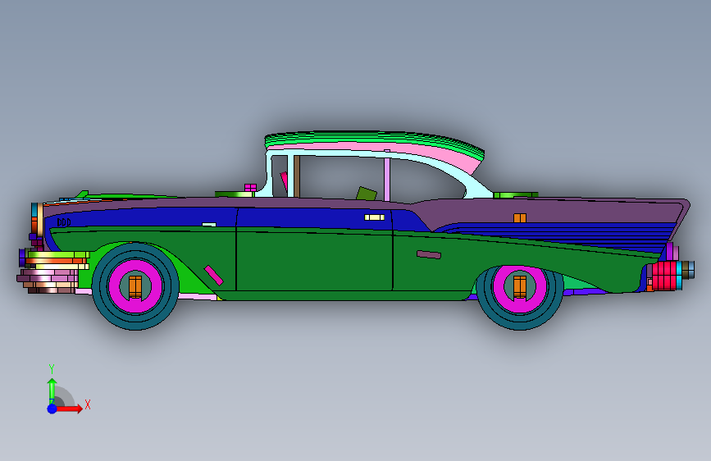Click the red X axis arrow of triad

coord(69,409)
